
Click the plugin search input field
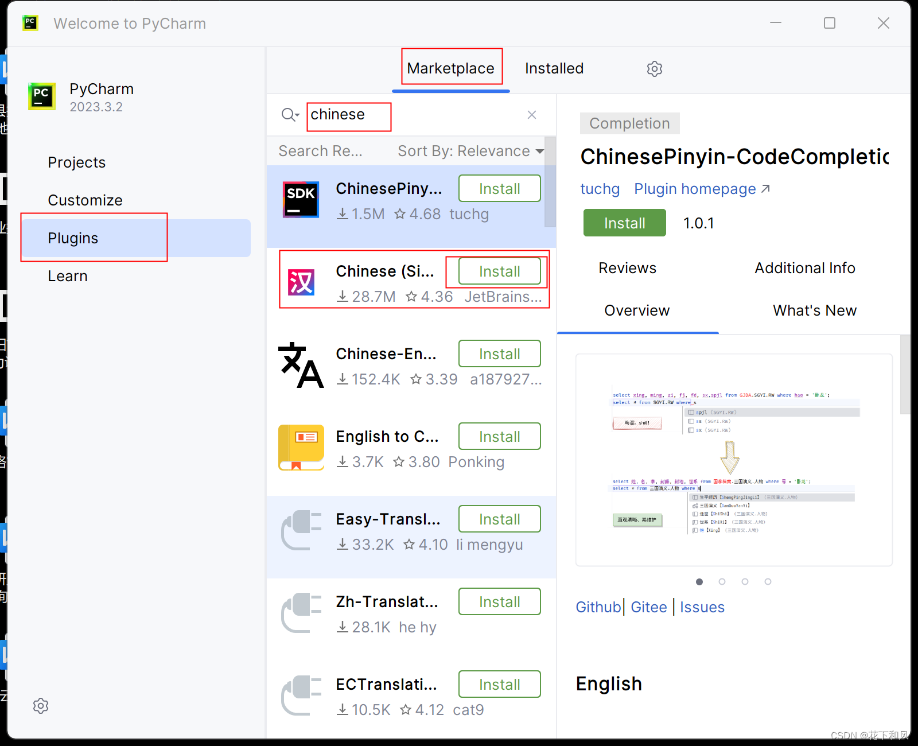click(413, 115)
